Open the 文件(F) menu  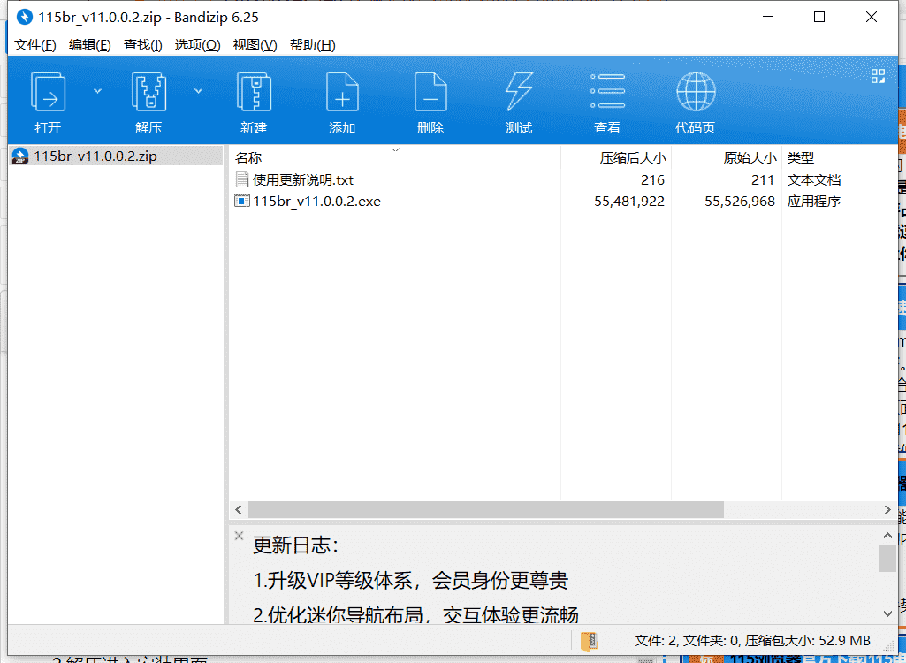34,45
